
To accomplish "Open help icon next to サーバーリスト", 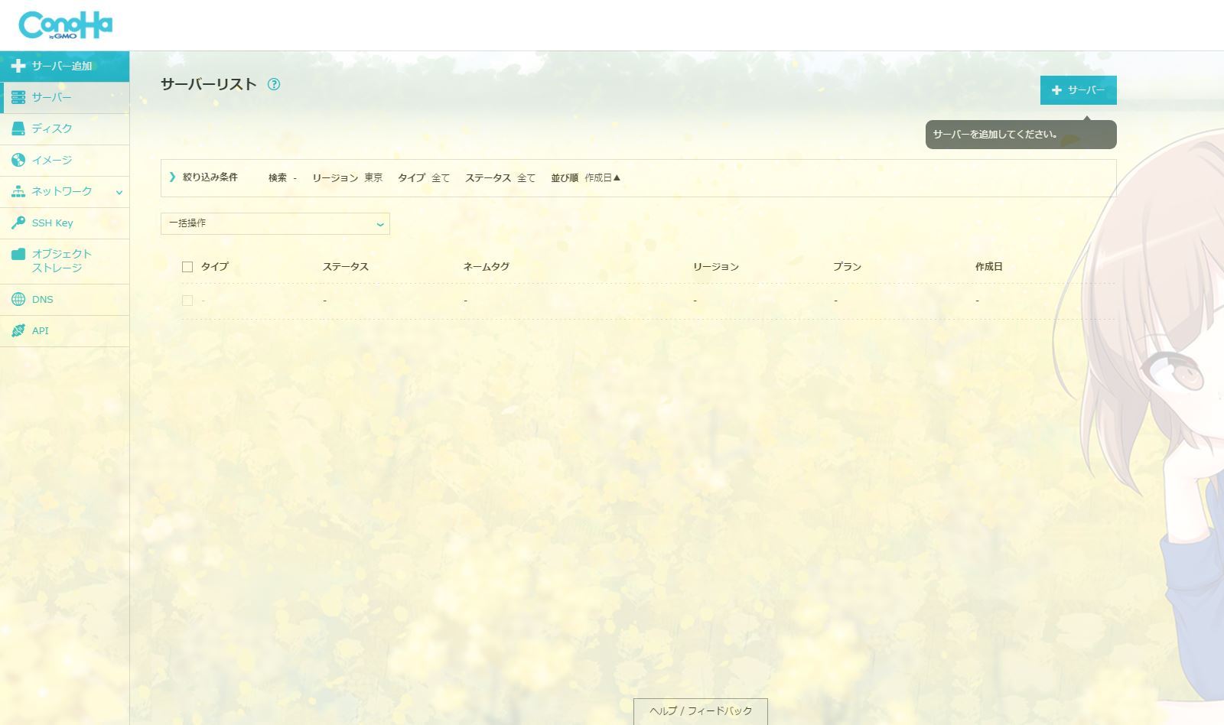I will tap(274, 84).
